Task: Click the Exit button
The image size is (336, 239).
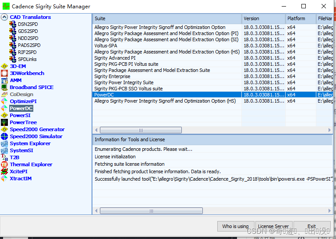Action: click(x=312, y=226)
